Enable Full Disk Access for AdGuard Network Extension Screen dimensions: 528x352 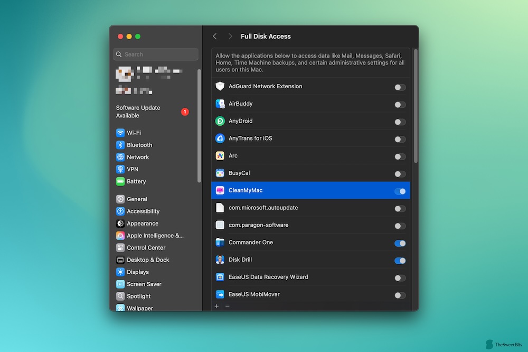(400, 87)
